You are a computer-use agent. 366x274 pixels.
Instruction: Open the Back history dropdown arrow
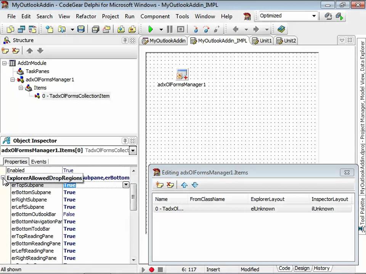(246, 30)
